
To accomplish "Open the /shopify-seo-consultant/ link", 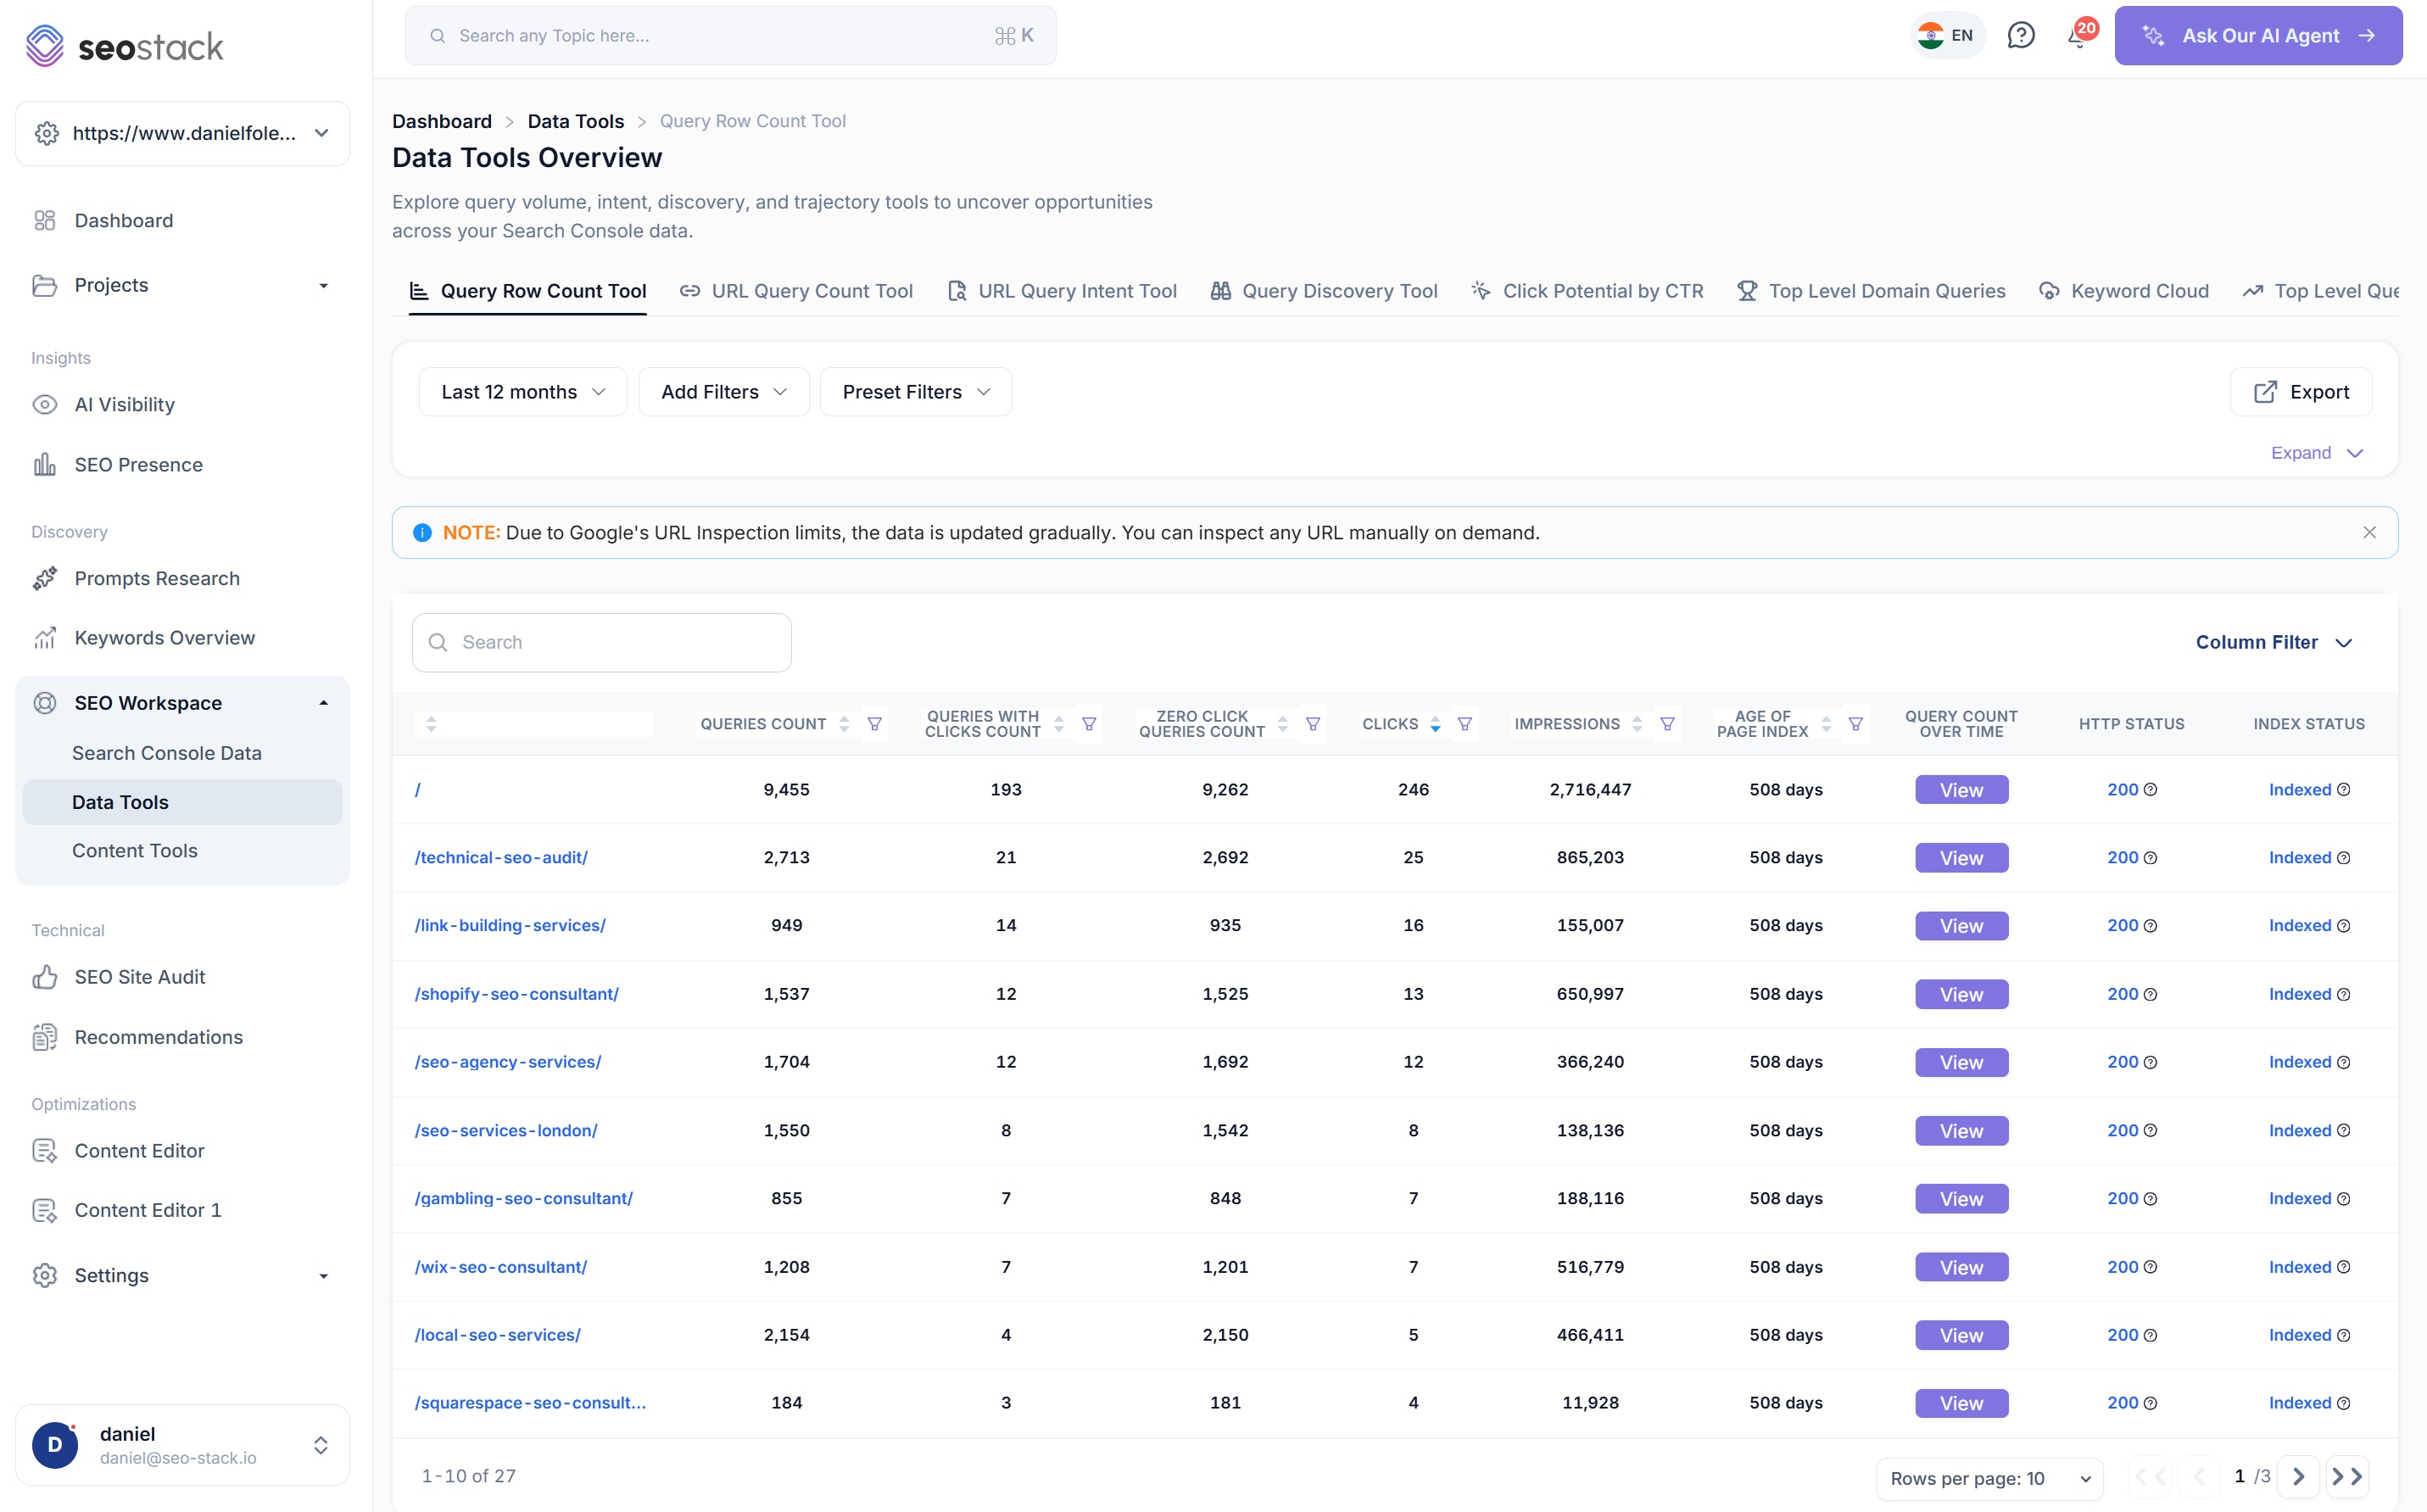I will coord(517,994).
